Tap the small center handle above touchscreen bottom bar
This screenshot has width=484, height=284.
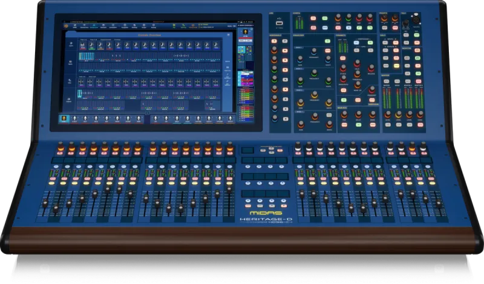[x=148, y=113]
